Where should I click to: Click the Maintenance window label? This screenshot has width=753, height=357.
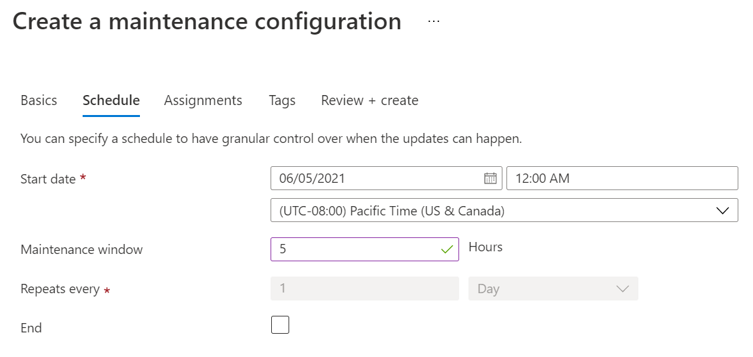click(x=82, y=250)
